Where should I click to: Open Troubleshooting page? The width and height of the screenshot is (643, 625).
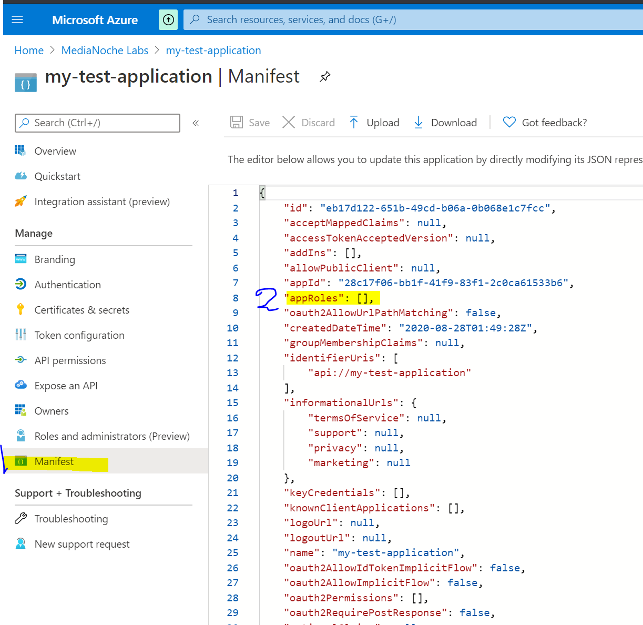click(71, 519)
